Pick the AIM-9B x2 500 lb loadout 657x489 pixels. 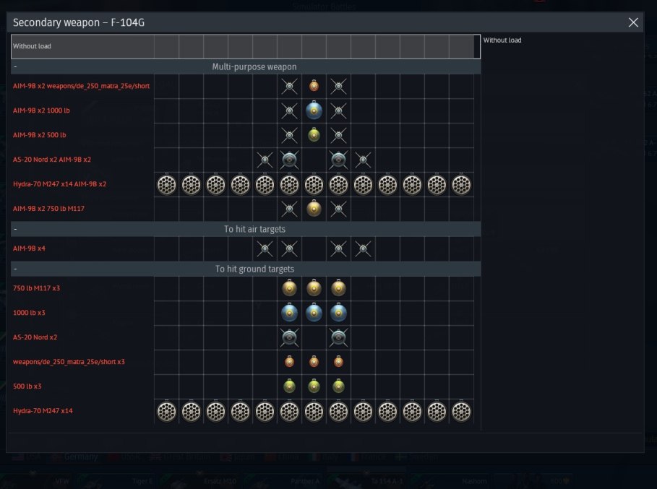tap(246, 135)
